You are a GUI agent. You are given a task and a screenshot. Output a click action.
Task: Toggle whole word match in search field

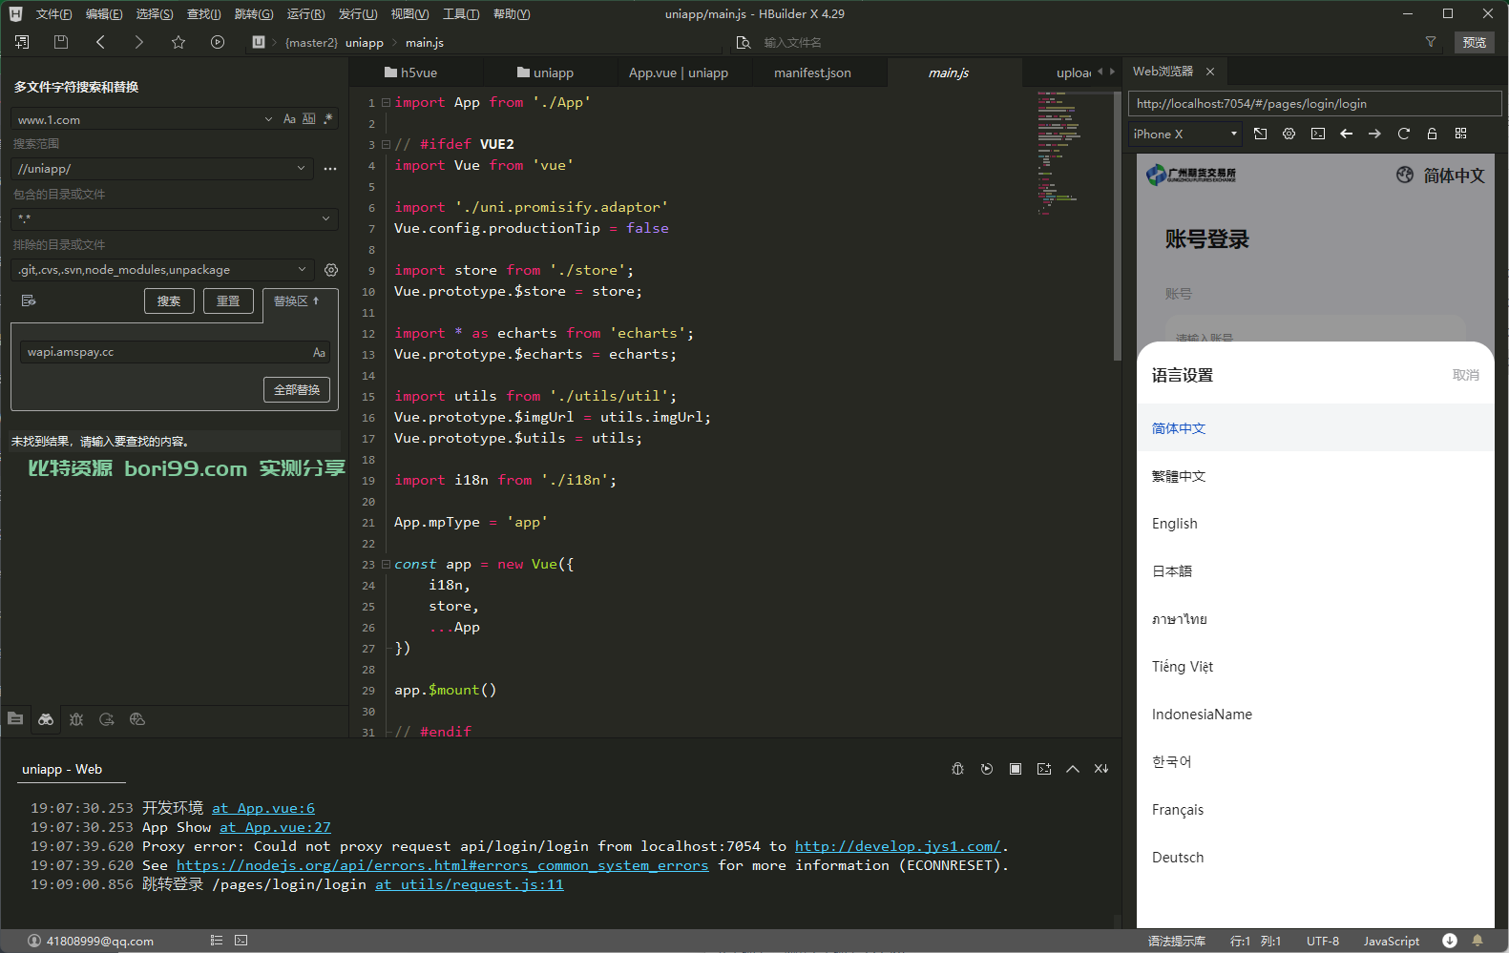coord(309,119)
